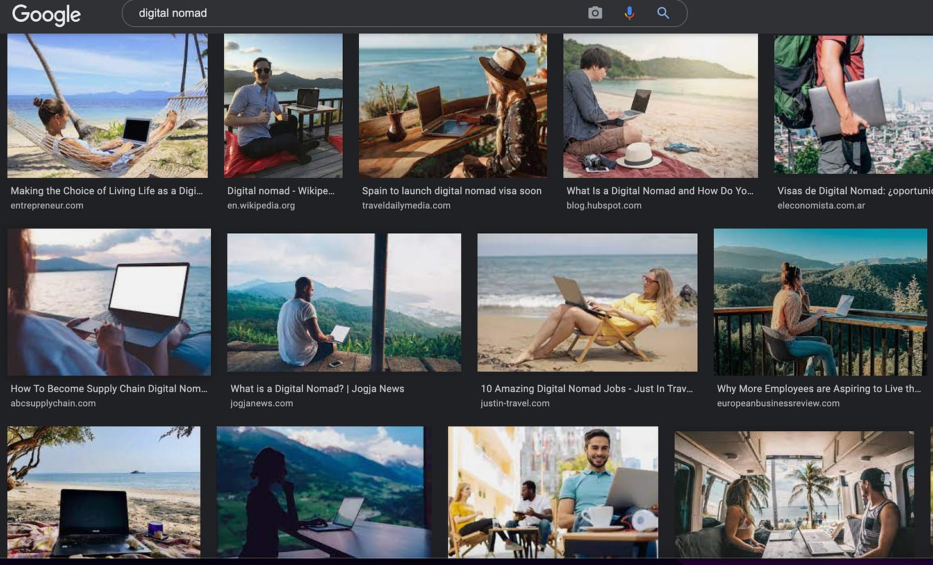Click the blog.hubspot.com source text
The height and width of the screenshot is (565, 933).
(604, 206)
